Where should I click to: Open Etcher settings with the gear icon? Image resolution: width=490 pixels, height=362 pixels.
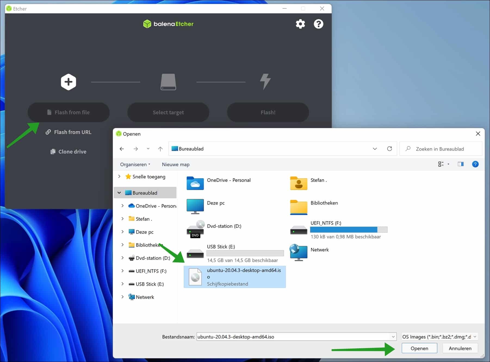[x=300, y=24]
